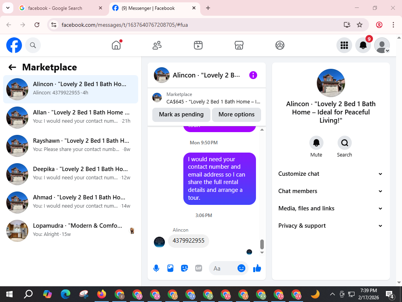402x302 pixels.
Task: Open Facebook search magnifier
Action: tap(33, 45)
